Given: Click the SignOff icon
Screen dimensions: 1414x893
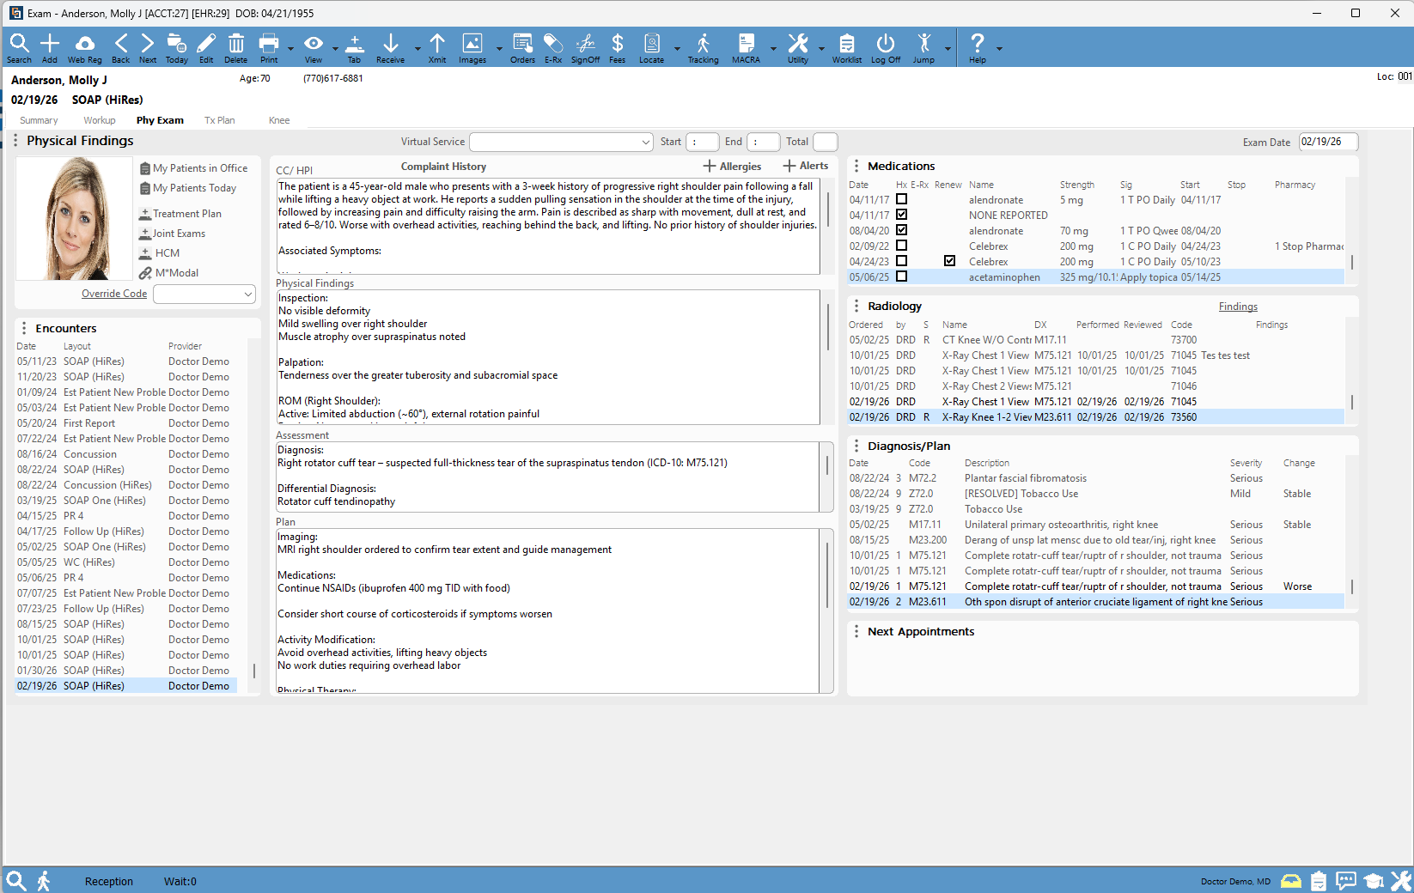Looking at the screenshot, I should coord(586,48).
